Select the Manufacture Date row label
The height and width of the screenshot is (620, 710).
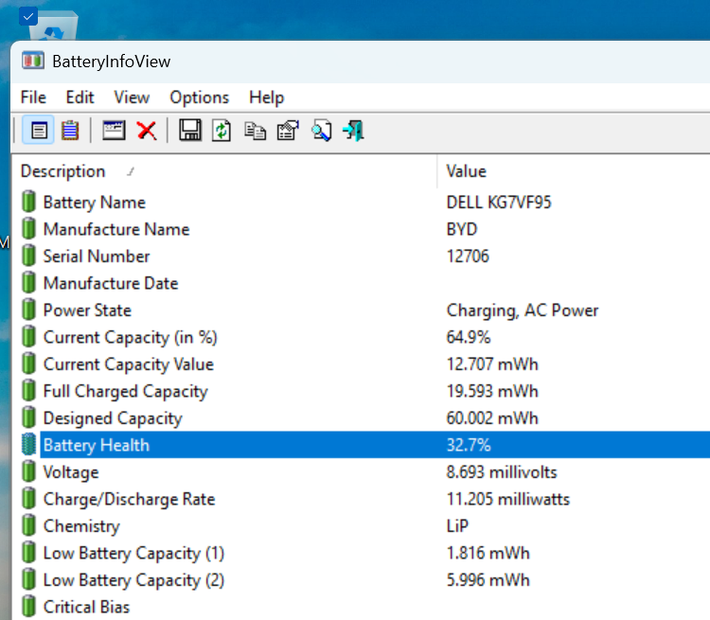click(111, 283)
